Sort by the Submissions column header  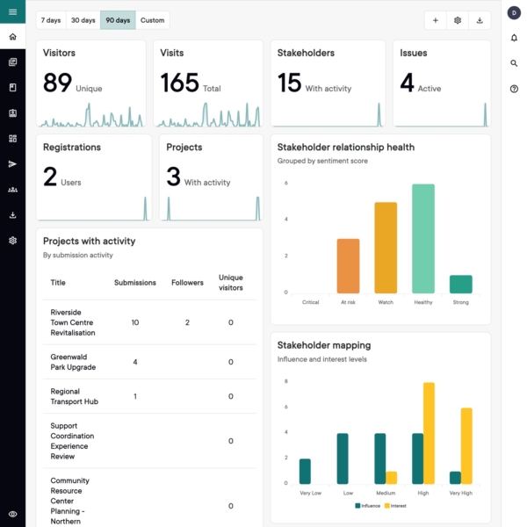[135, 283]
